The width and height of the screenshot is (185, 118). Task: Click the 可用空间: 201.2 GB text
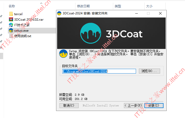click(x=73, y=99)
